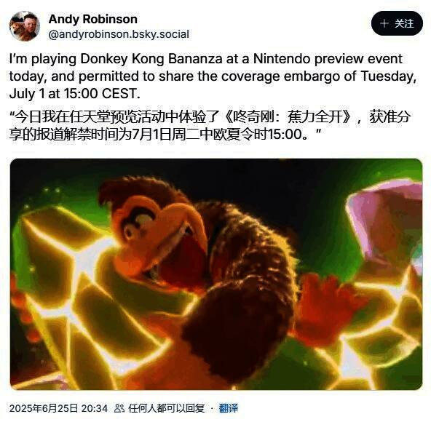Open Andy Robinson's profile avatar
Image resolution: width=431 pixels, height=422 pixels.
tap(25, 26)
